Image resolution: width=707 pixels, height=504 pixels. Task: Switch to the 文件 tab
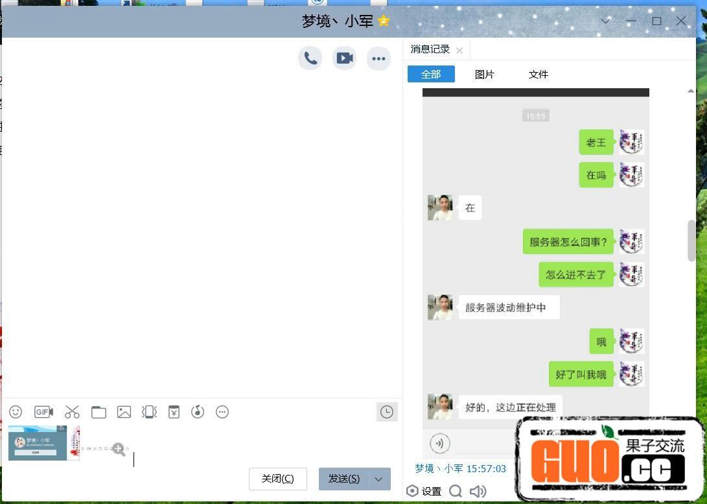tap(538, 75)
